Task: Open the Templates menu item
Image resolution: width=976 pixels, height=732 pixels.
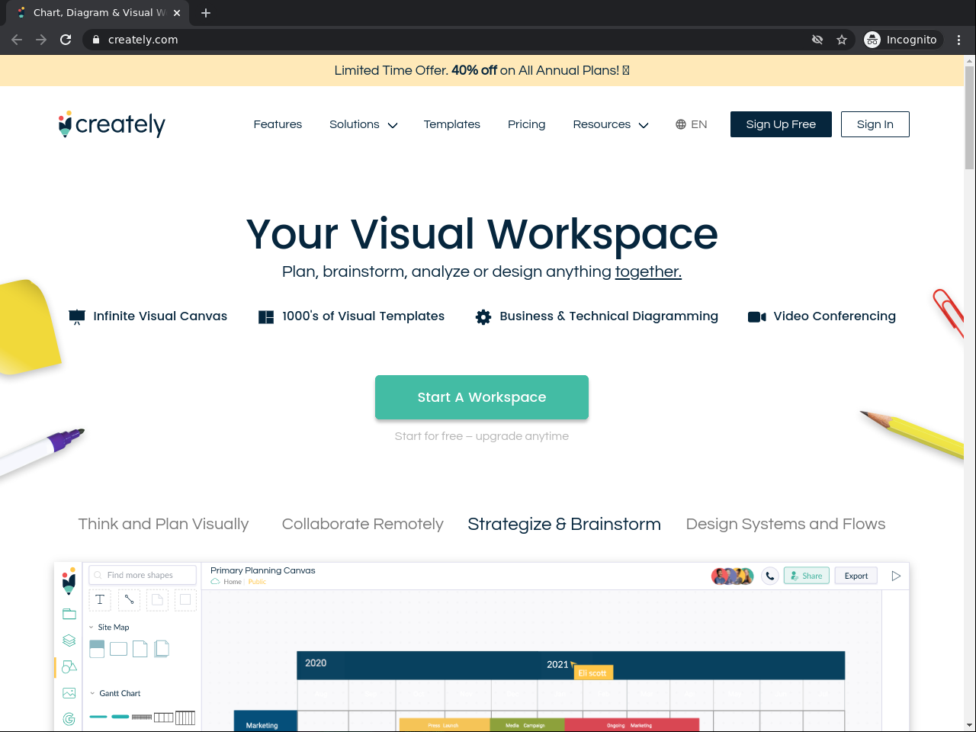Action: click(x=452, y=124)
